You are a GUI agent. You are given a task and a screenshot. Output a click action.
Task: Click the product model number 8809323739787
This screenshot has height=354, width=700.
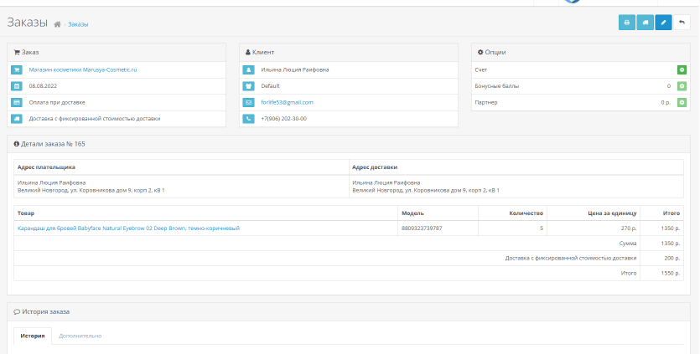[x=422, y=228]
